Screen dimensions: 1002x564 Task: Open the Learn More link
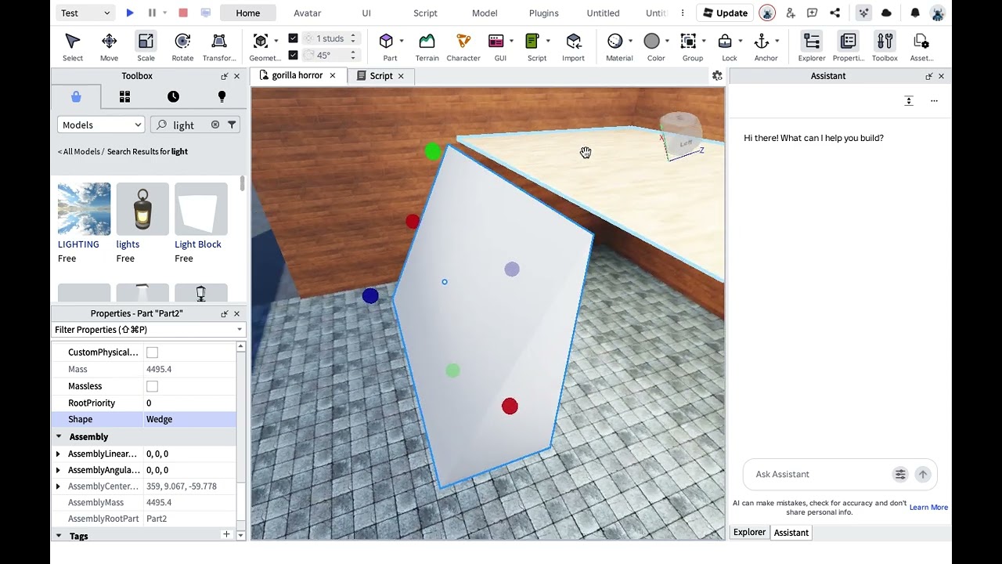928,508
